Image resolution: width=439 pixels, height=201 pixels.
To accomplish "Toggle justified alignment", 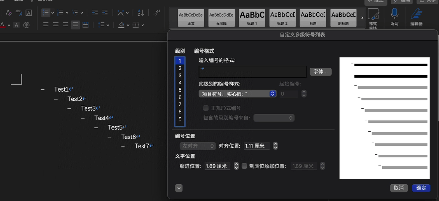I will [x=76, y=25].
